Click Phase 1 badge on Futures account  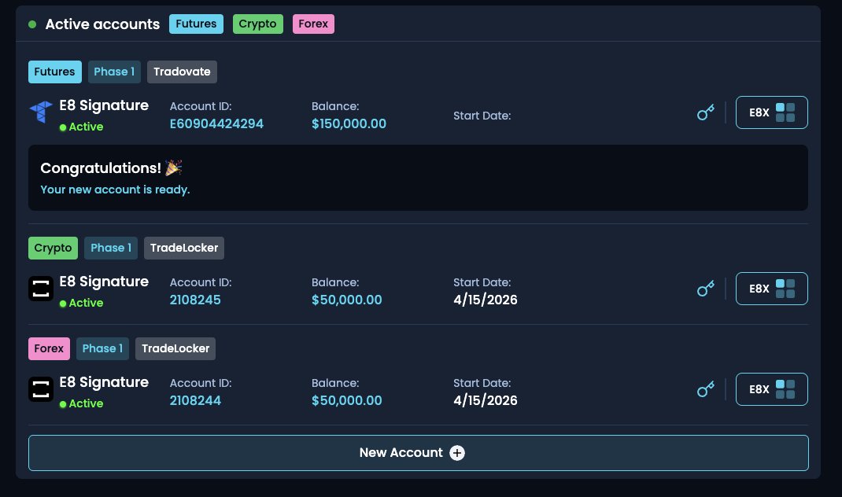(114, 72)
